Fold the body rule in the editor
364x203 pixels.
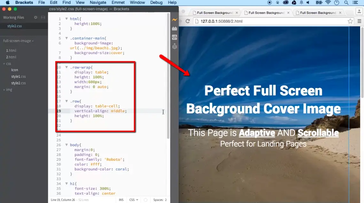coord(66,145)
